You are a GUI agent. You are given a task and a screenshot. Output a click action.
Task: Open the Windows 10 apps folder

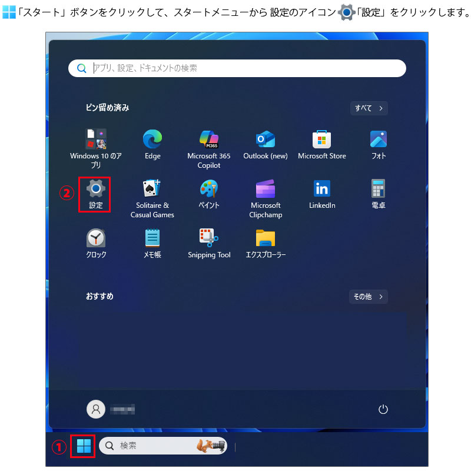click(95, 148)
